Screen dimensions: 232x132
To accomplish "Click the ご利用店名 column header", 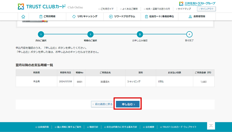I will (x=105, y=73).
